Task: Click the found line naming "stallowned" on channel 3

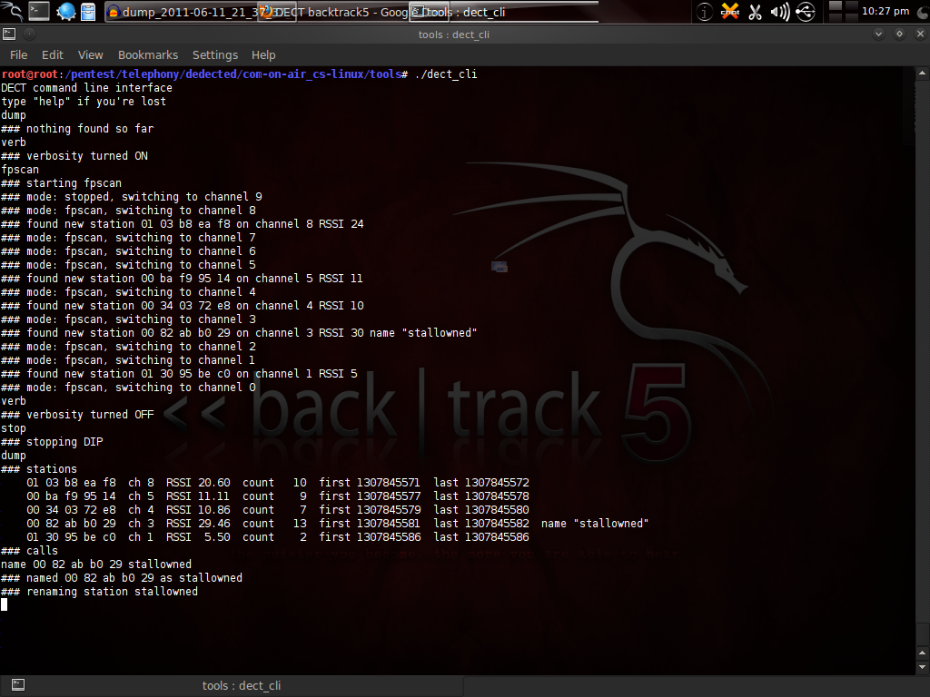Action: click(x=239, y=333)
